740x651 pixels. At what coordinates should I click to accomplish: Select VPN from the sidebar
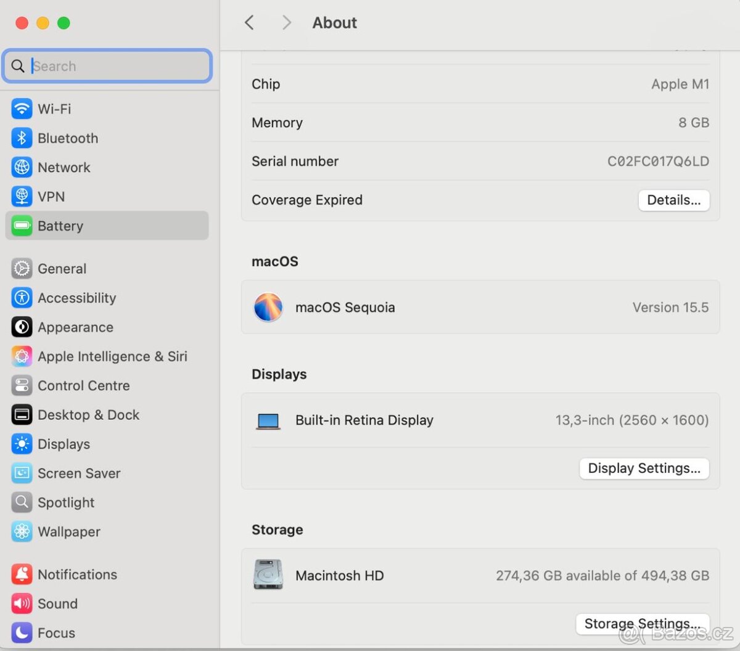(x=51, y=196)
